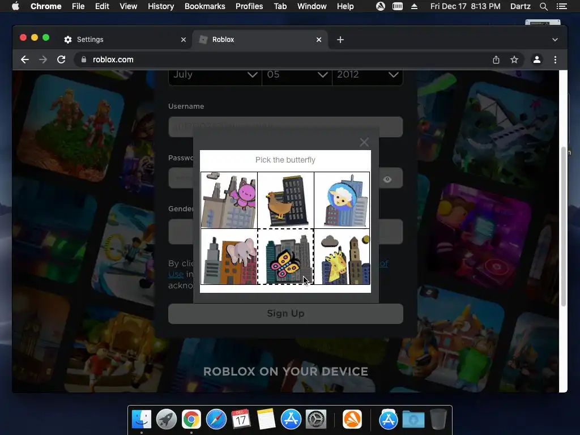
Task: Open Launchpad from the Dock
Action: pos(167,420)
